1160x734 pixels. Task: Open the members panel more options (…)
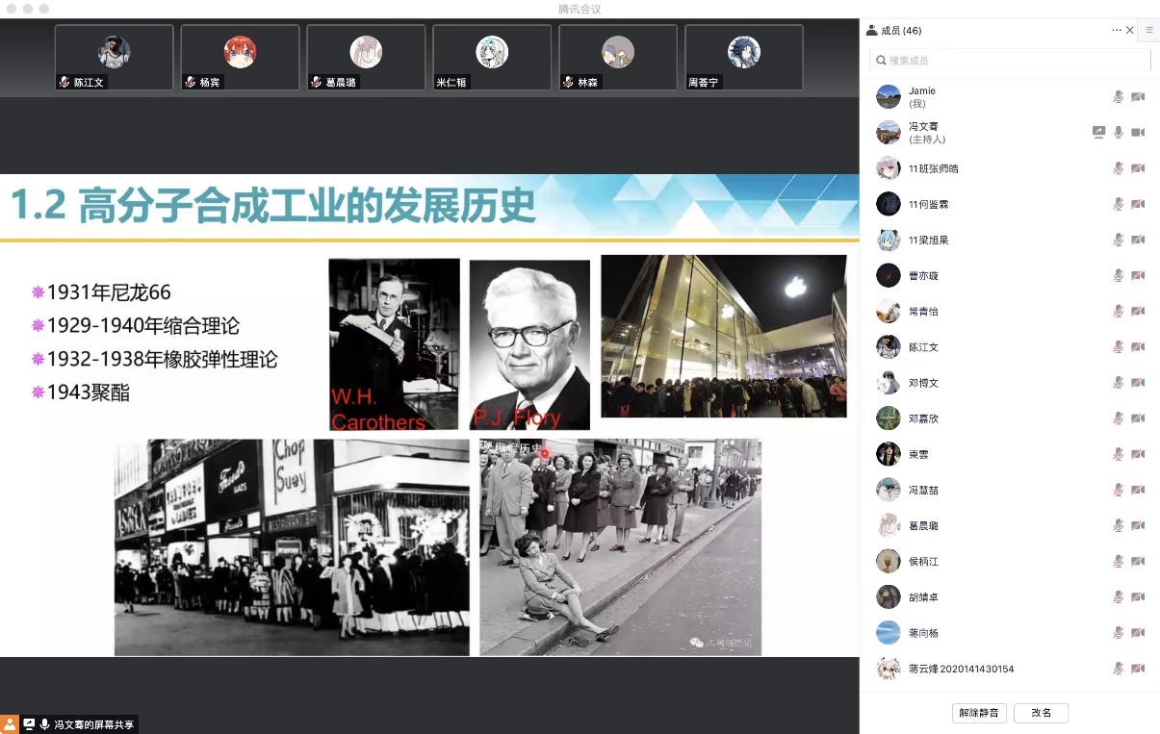click(1116, 31)
